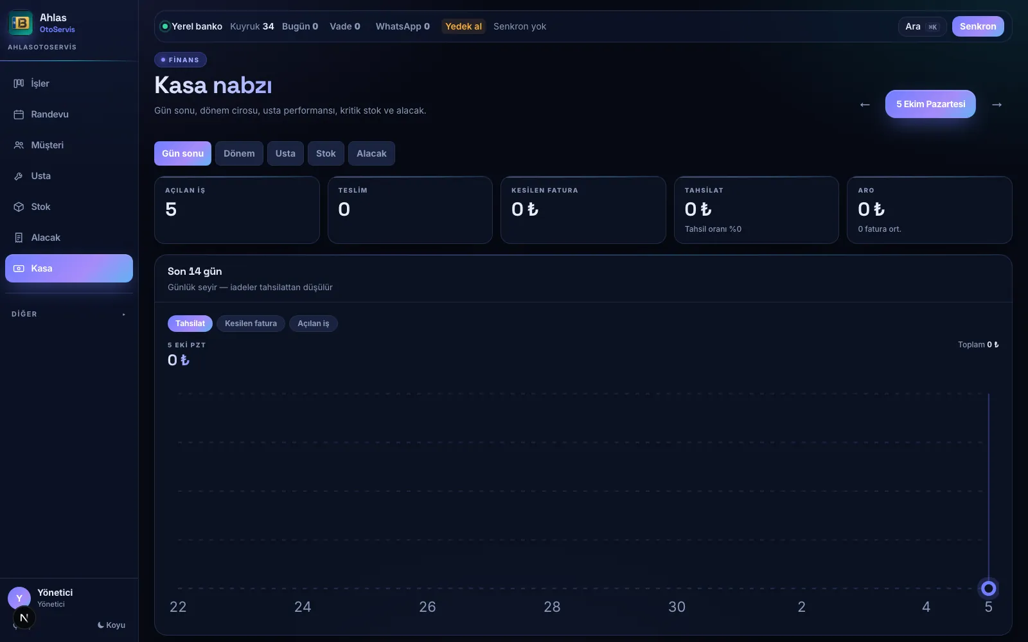The image size is (1028, 642).
Task: Show Açılan iş series in chart
Action: [x=314, y=324]
